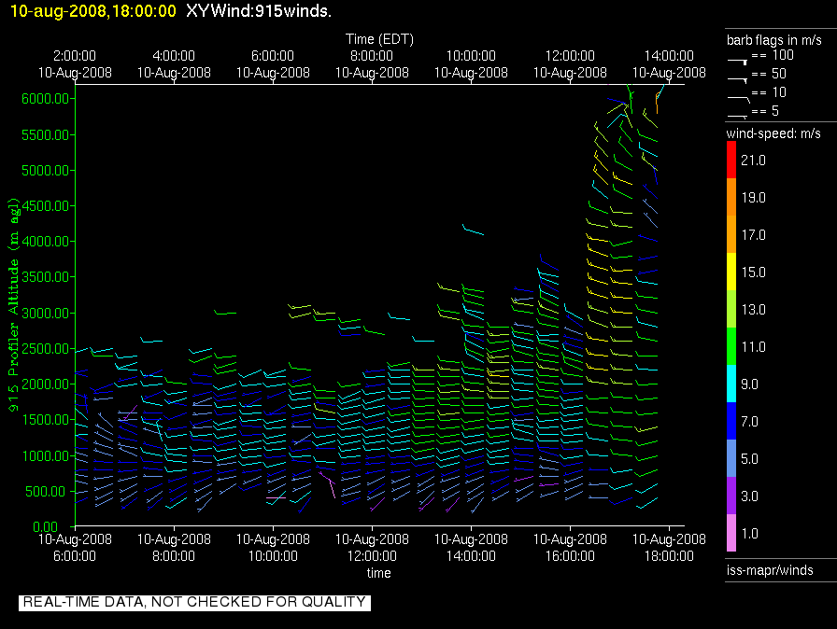Click the green 11.0 wind-speed color band
Screen dimensions: 837x629
(x=731, y=346)
